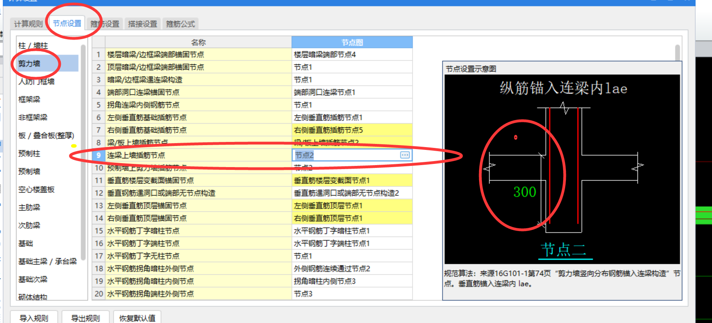
Task: Open the 搭接设置 tab
Action: pos(142,24)
